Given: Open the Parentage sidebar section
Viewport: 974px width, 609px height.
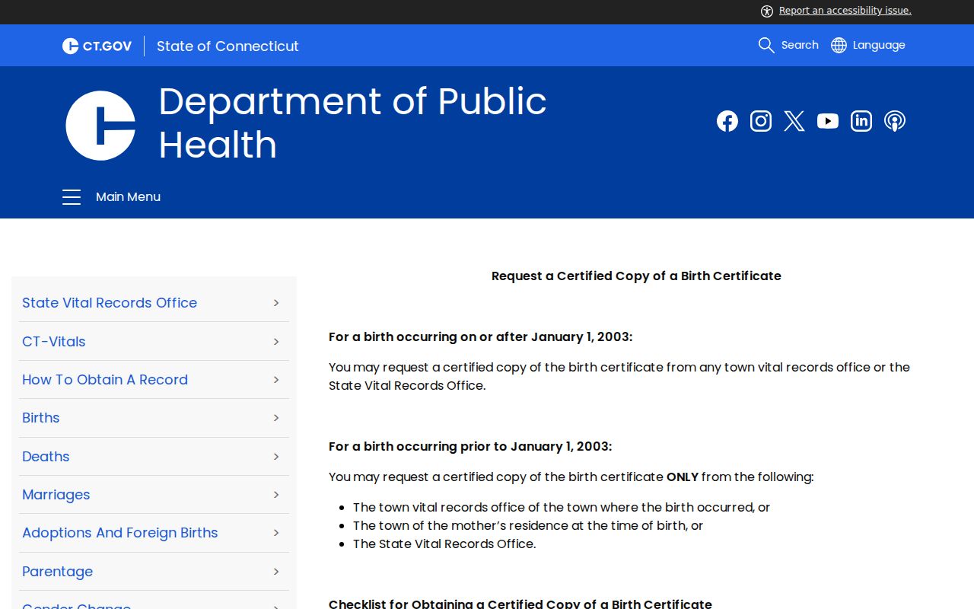Looking at the screenshot, I should (58, 572).
